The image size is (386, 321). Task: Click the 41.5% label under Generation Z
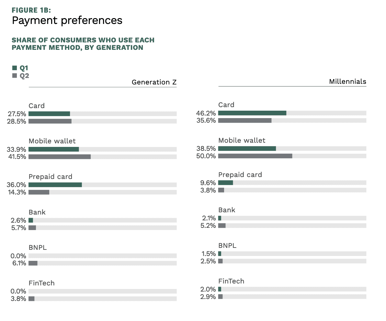click(16, 157)
